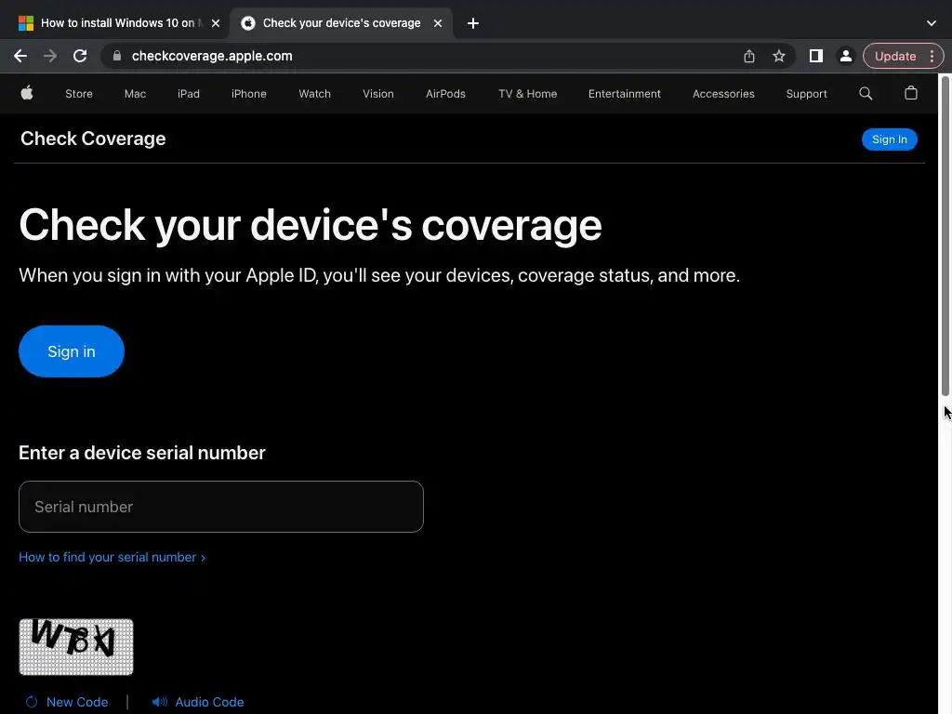Bookmark this page with the star icon
The image size is (952, 714).
click(x=779, y=56)
